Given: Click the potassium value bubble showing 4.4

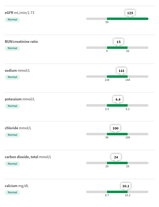Looking at the screenshot, I should tap(118, 99).
